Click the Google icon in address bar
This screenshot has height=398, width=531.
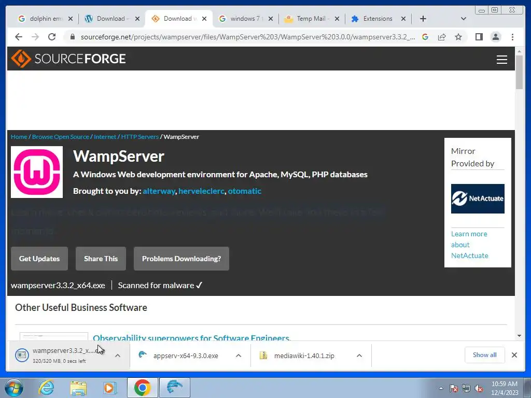(425, 37)
